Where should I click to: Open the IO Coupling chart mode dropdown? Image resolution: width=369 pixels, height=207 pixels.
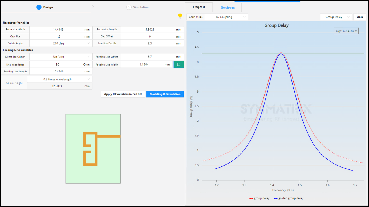pos(226,17)
